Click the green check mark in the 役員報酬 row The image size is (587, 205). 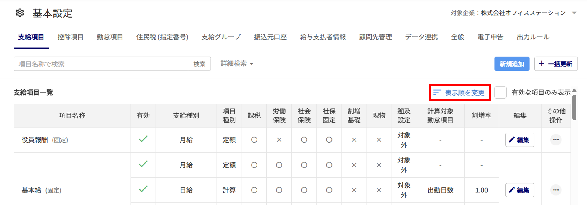(143, 139)
